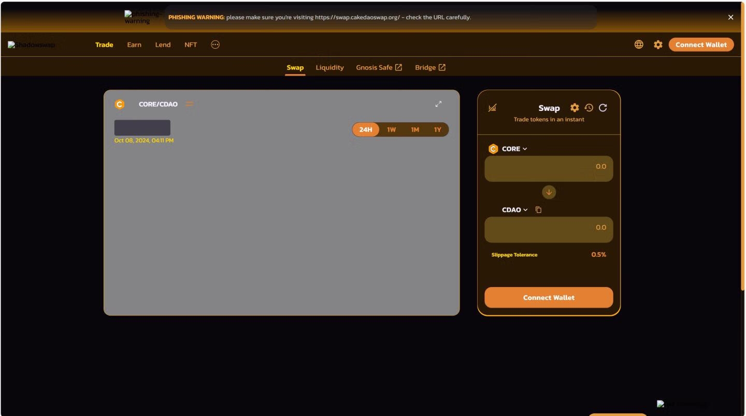This screenshot has height=416, width=746.
Task: Open the CDAO token dropdown
Action: tap(514, 210)
